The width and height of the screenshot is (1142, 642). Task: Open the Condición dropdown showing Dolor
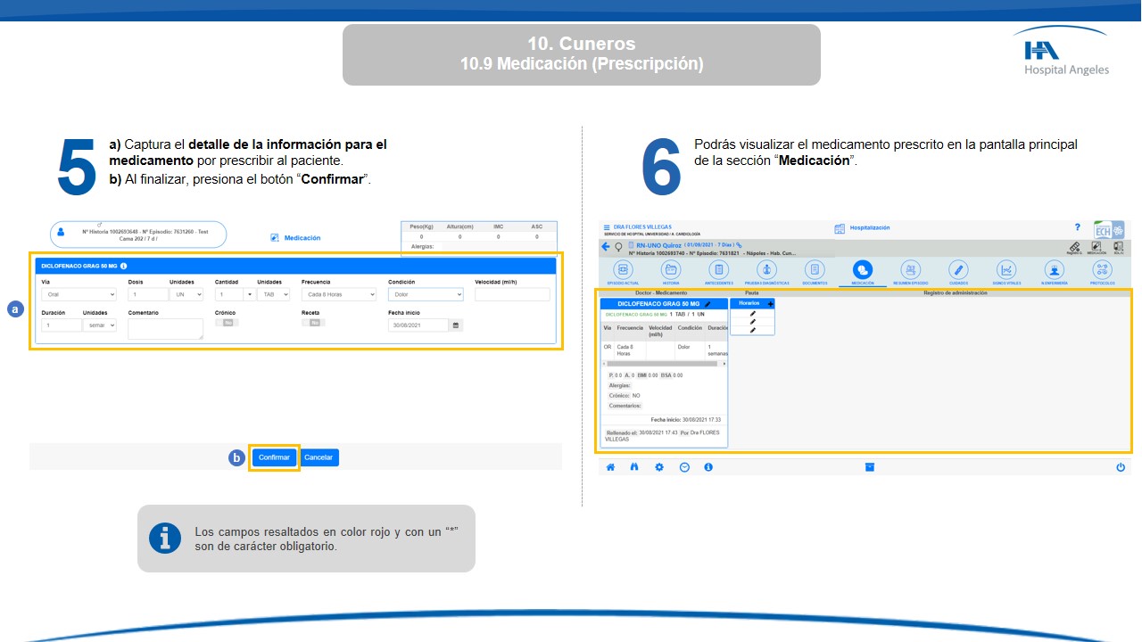(x=426, y=294)
